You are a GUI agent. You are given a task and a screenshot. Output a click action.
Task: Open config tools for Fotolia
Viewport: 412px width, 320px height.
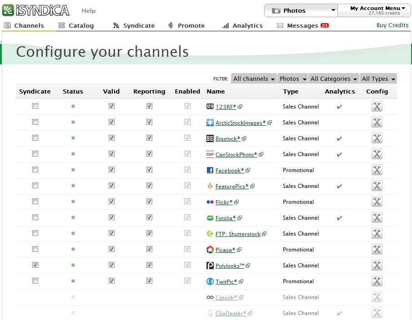377,218
